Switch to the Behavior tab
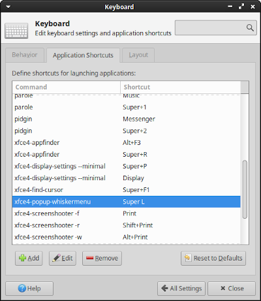 click(25, 55)
